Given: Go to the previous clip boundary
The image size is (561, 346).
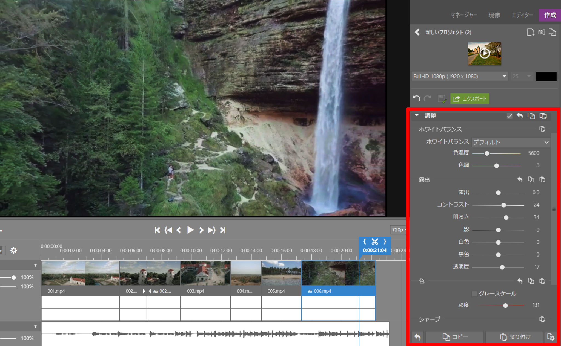Looking at the screenshot, I should [x=168, y=230].
